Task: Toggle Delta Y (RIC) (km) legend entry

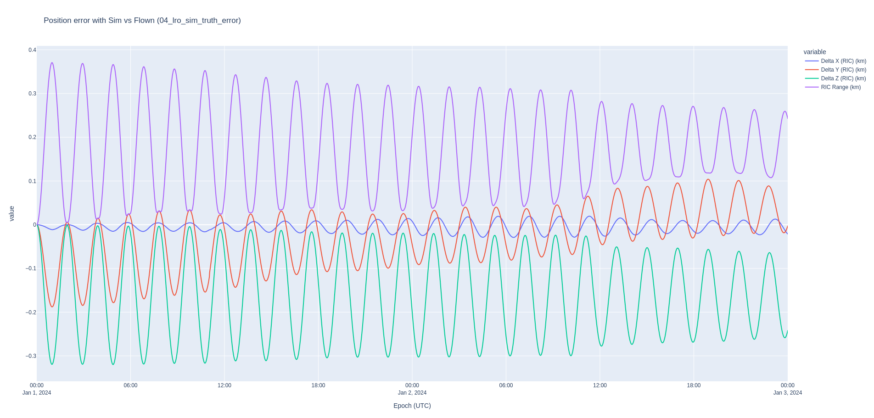Action: click(835, 70)
